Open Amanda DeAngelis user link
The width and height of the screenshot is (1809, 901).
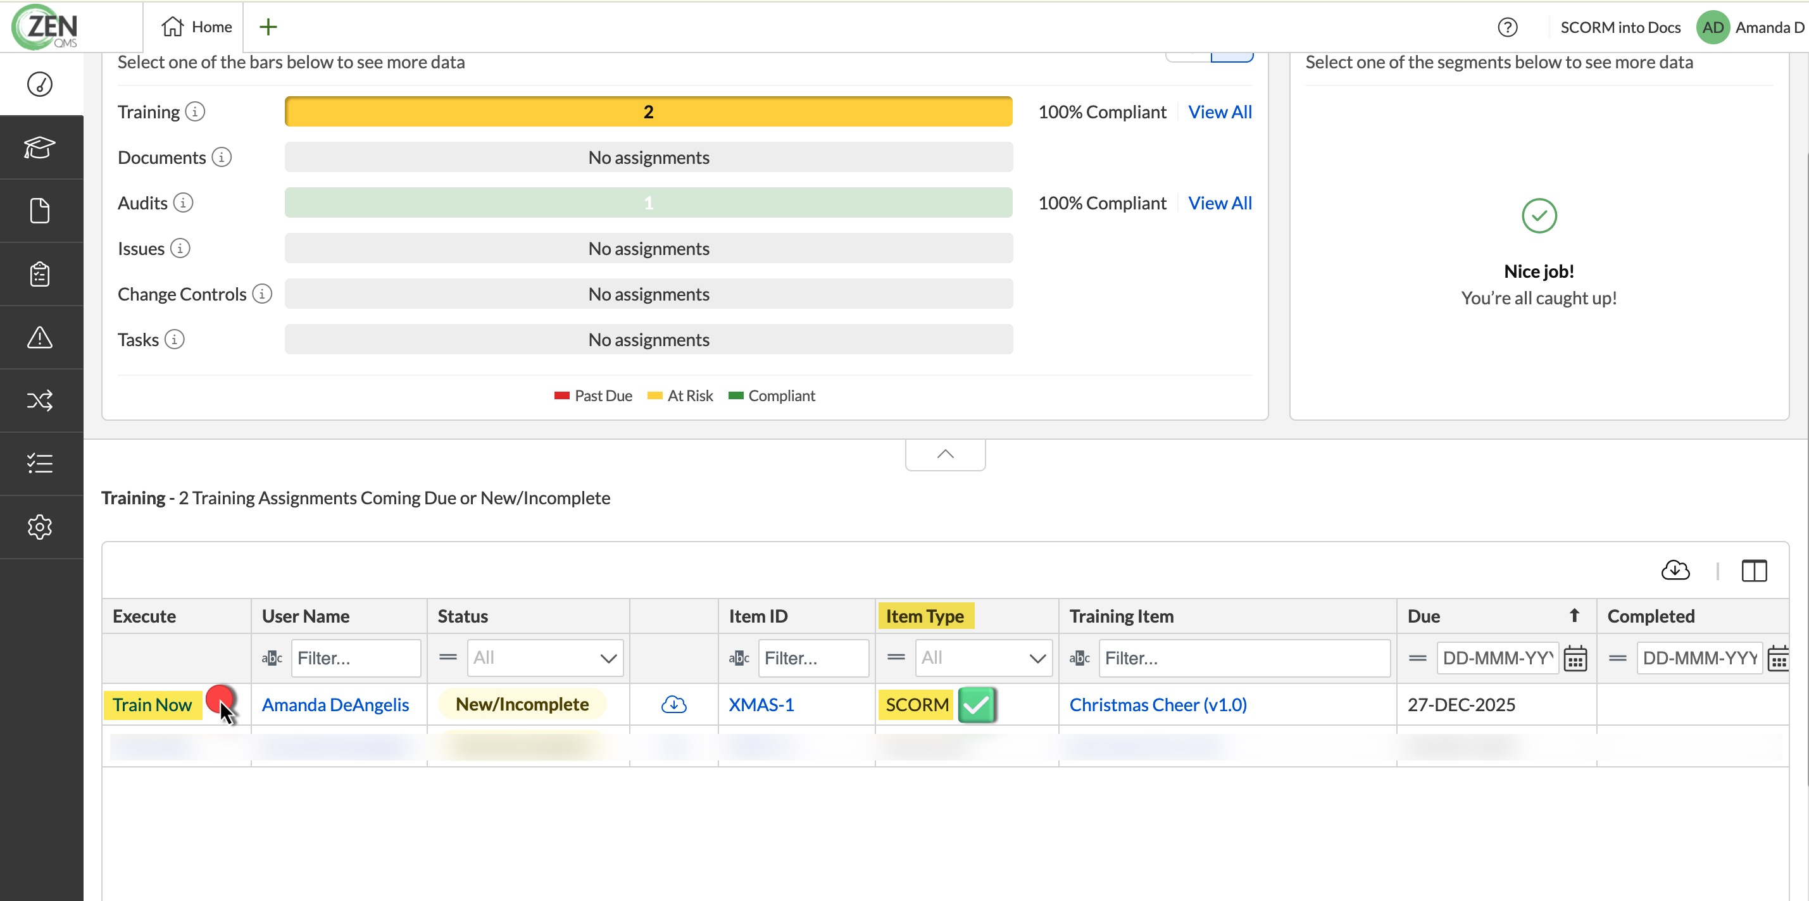pyautogui.click(x=335, y=704)
